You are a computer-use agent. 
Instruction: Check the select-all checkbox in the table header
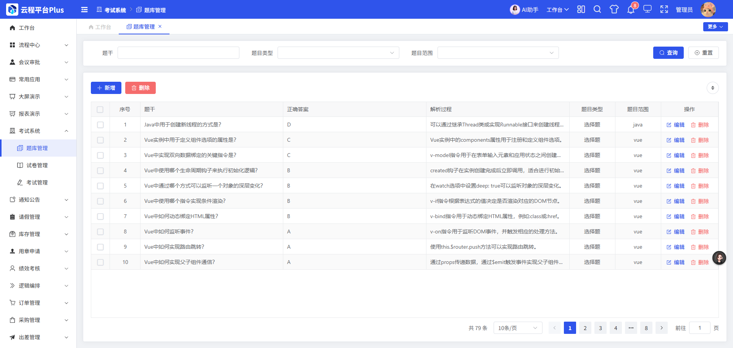[x=100, y=109]
